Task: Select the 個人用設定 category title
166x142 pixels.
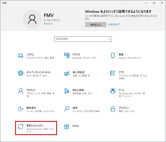Action: (78, 72)
